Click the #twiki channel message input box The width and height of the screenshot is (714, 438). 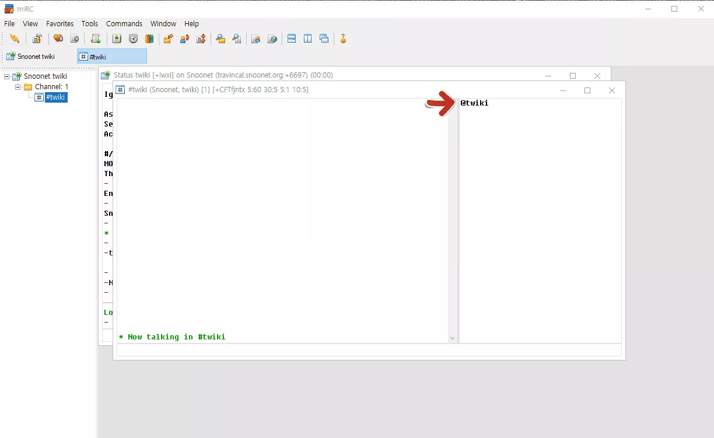click(369, 350)
